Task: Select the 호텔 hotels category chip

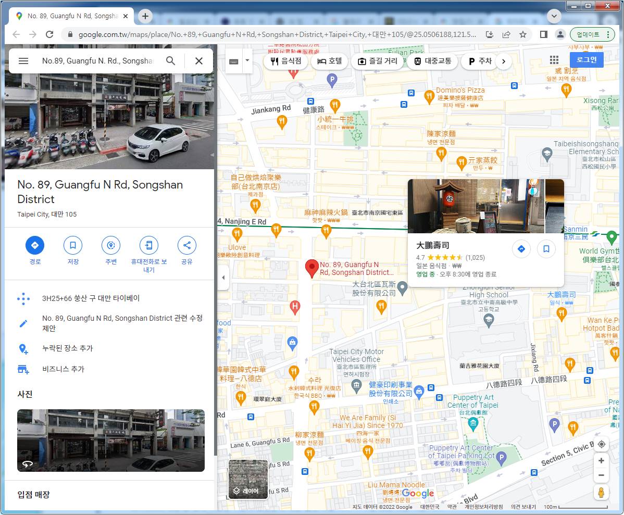Action: click(330, 61)
